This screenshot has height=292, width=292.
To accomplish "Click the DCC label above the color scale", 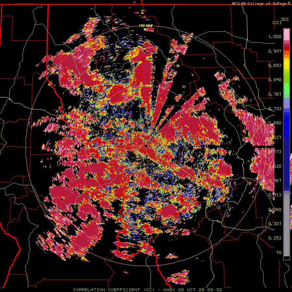I will [x=285, y=19].
